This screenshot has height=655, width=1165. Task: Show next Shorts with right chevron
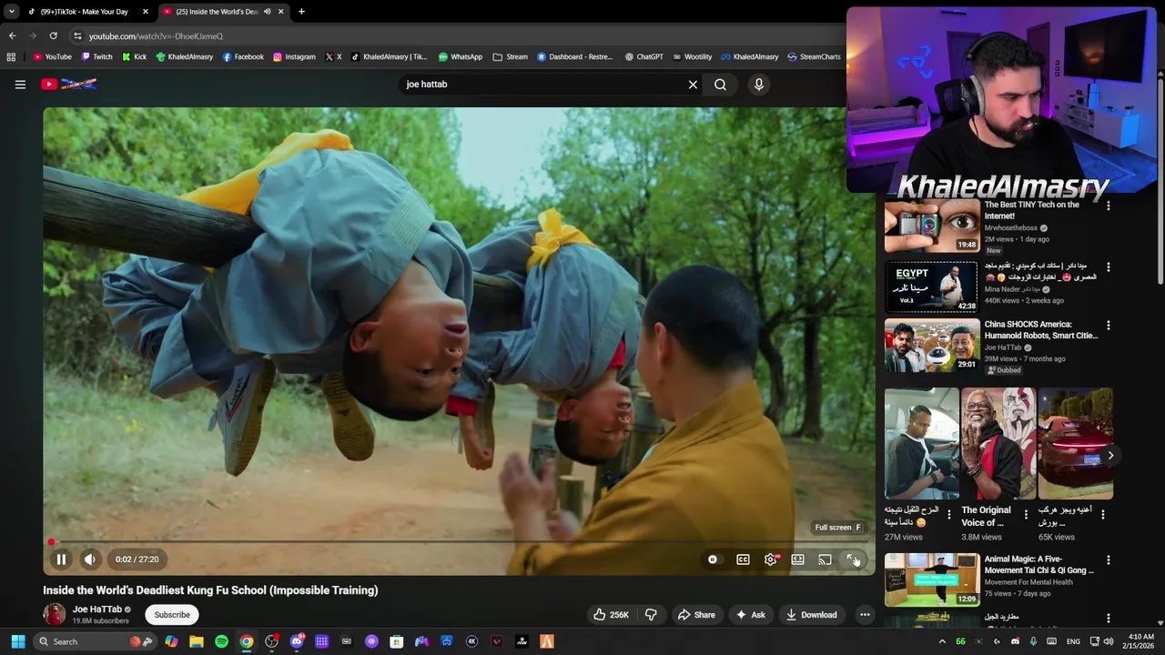[1110, 456]
